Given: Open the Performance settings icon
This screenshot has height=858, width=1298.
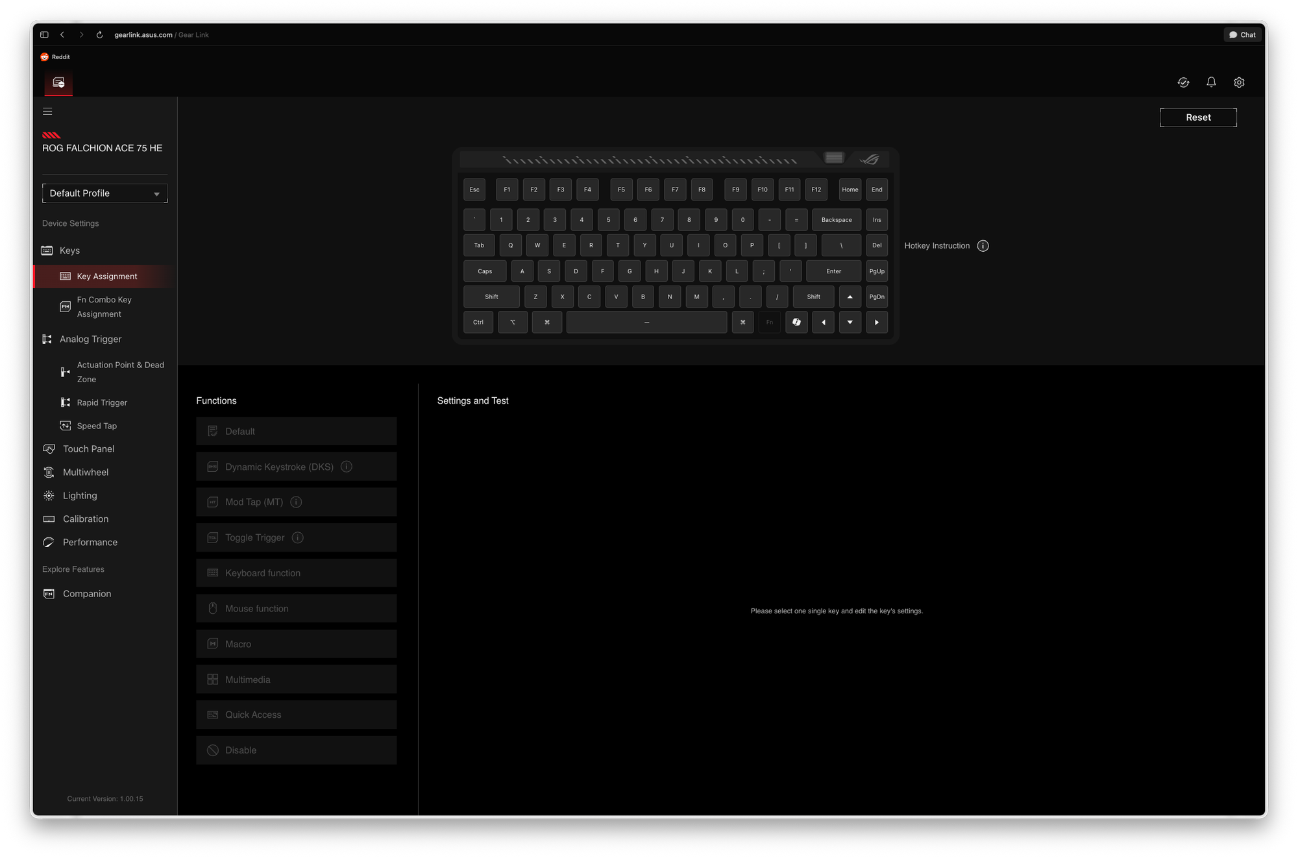Looking at the screenshot, I should 48,542.
